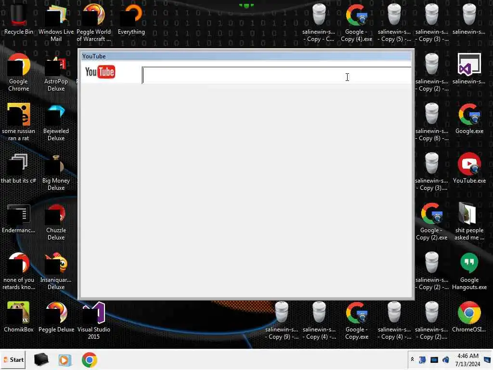Image resolution: width=493 pixels, height=370 pixels.
Task: Select Google Chrome desktop shortcut
Action: point(19,72)
